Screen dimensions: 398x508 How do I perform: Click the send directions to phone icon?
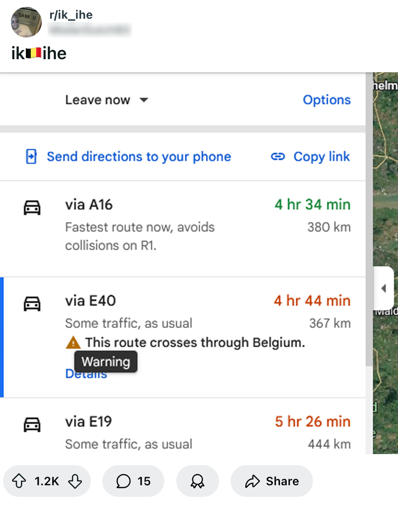tap(30, 156)
